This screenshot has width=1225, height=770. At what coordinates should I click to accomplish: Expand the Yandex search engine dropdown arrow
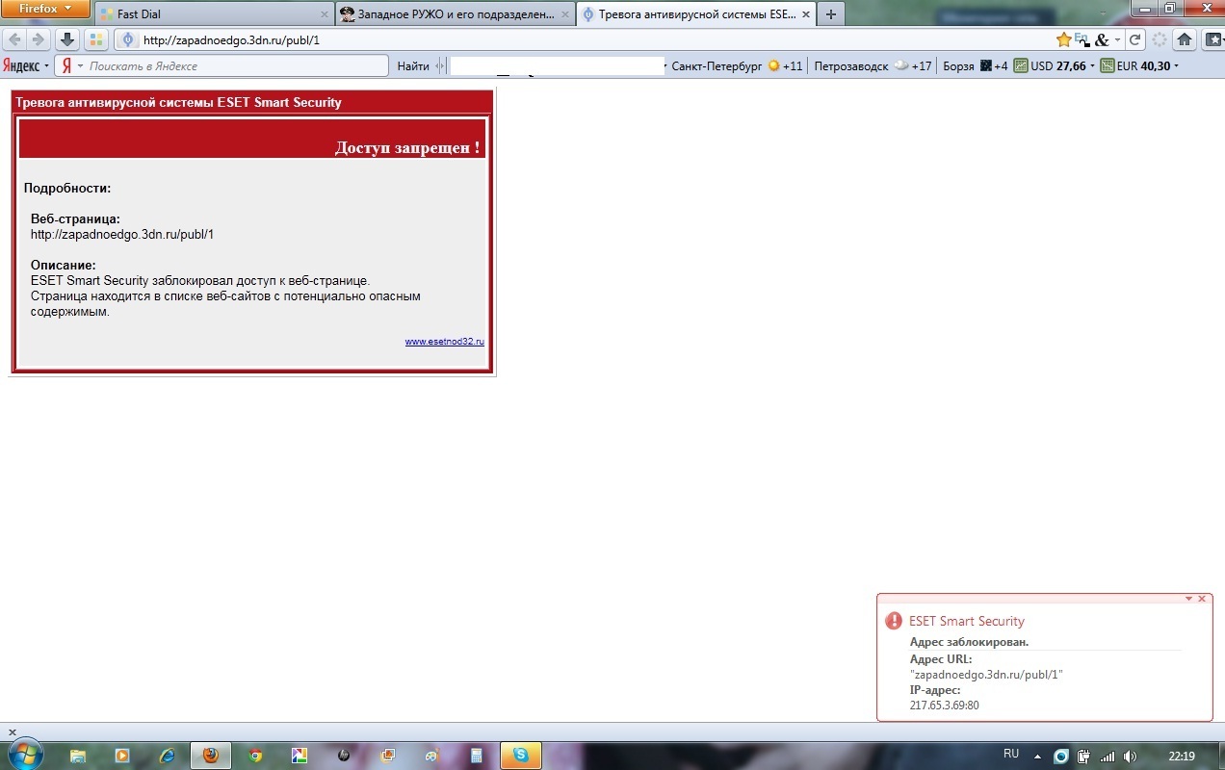(80, 65)
